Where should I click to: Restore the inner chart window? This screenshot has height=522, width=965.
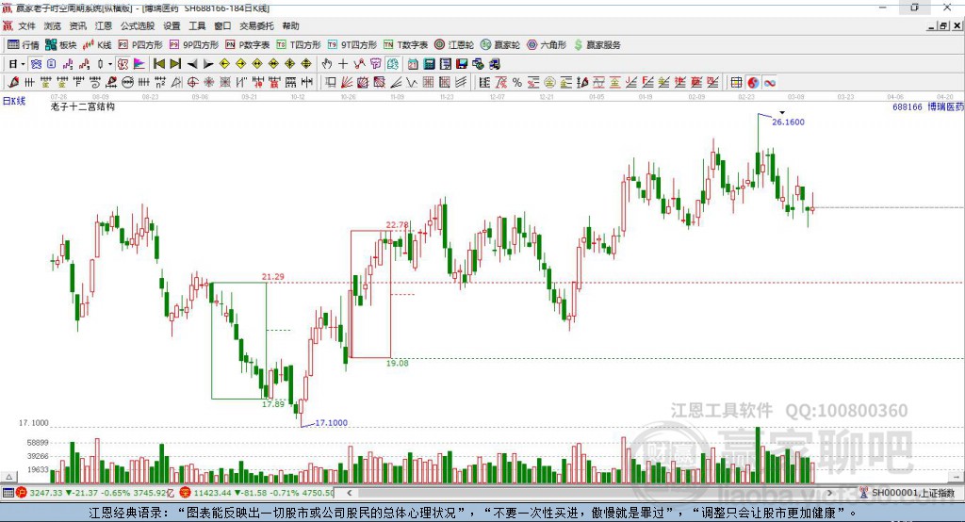pyautogui.click(x=943, y=25)
